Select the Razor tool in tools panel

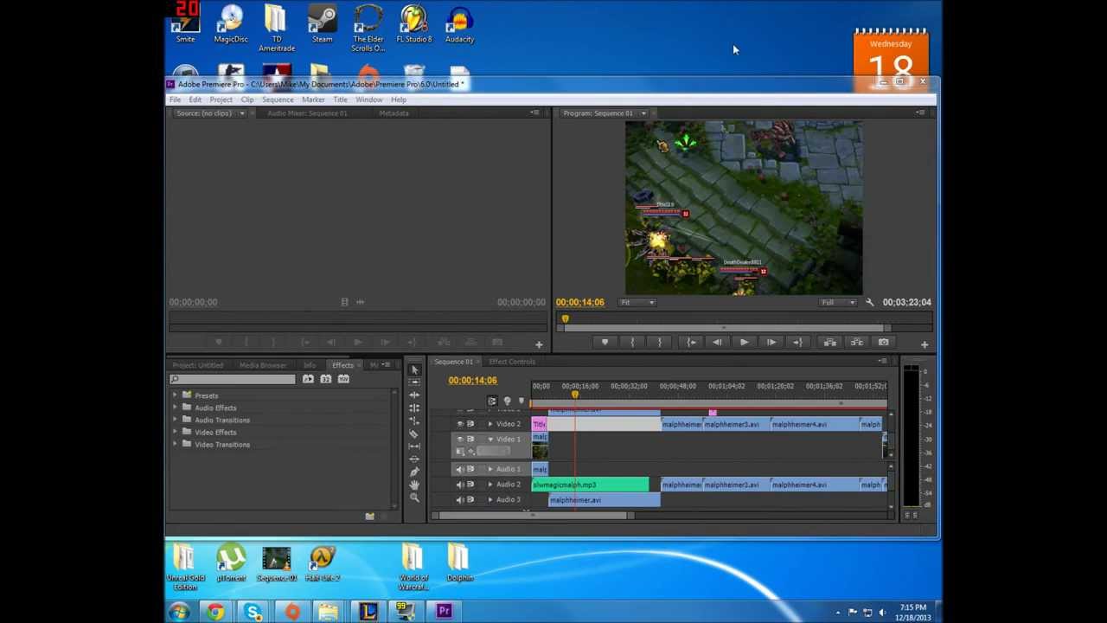coord(414,434)
